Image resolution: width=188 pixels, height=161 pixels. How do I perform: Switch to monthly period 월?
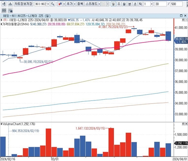click(x=124, y=4)
